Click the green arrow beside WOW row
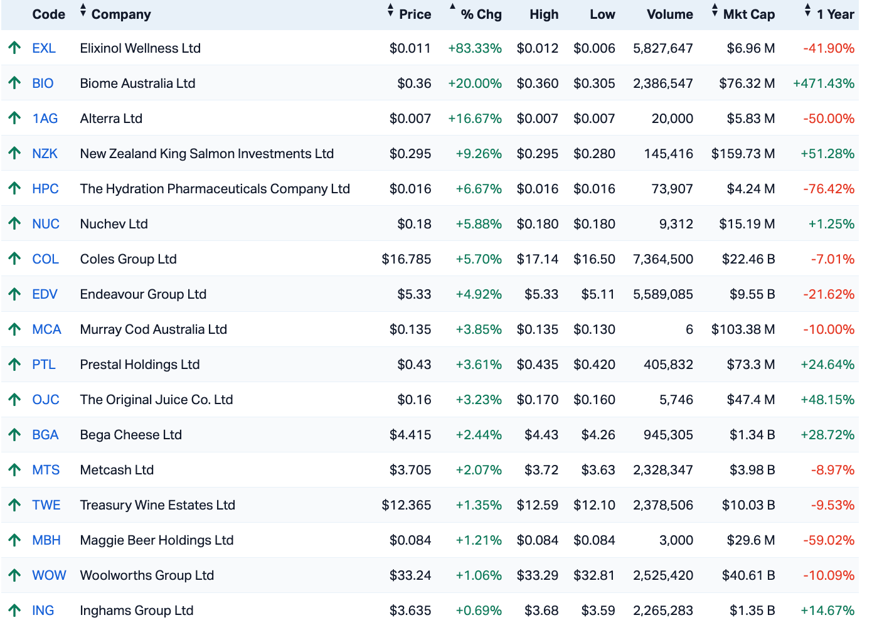 click(x=14, y=575)
